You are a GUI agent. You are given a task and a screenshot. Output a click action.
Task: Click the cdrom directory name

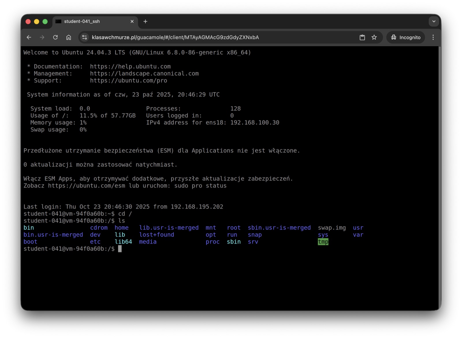click(99, 228)
